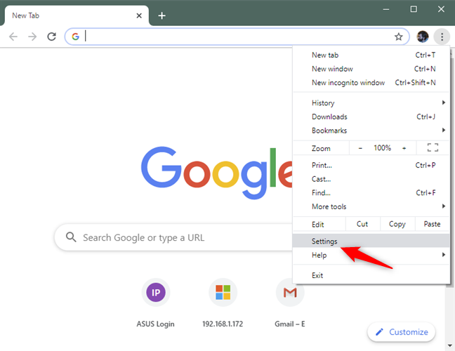Viewport: 455px width, 351px height.
Task: Click the forward navigation arrow
Action: click(x=32, y=37)
